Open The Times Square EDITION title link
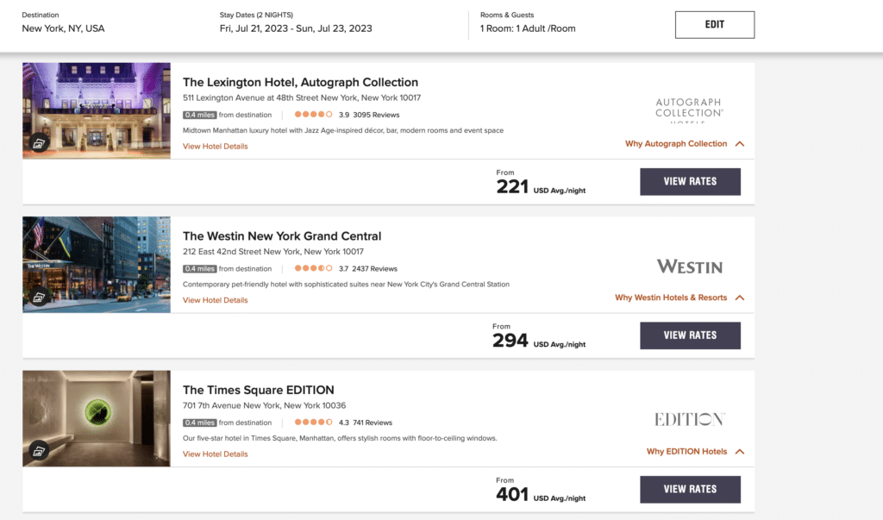 pyautogui.click(x=259, y=390)
